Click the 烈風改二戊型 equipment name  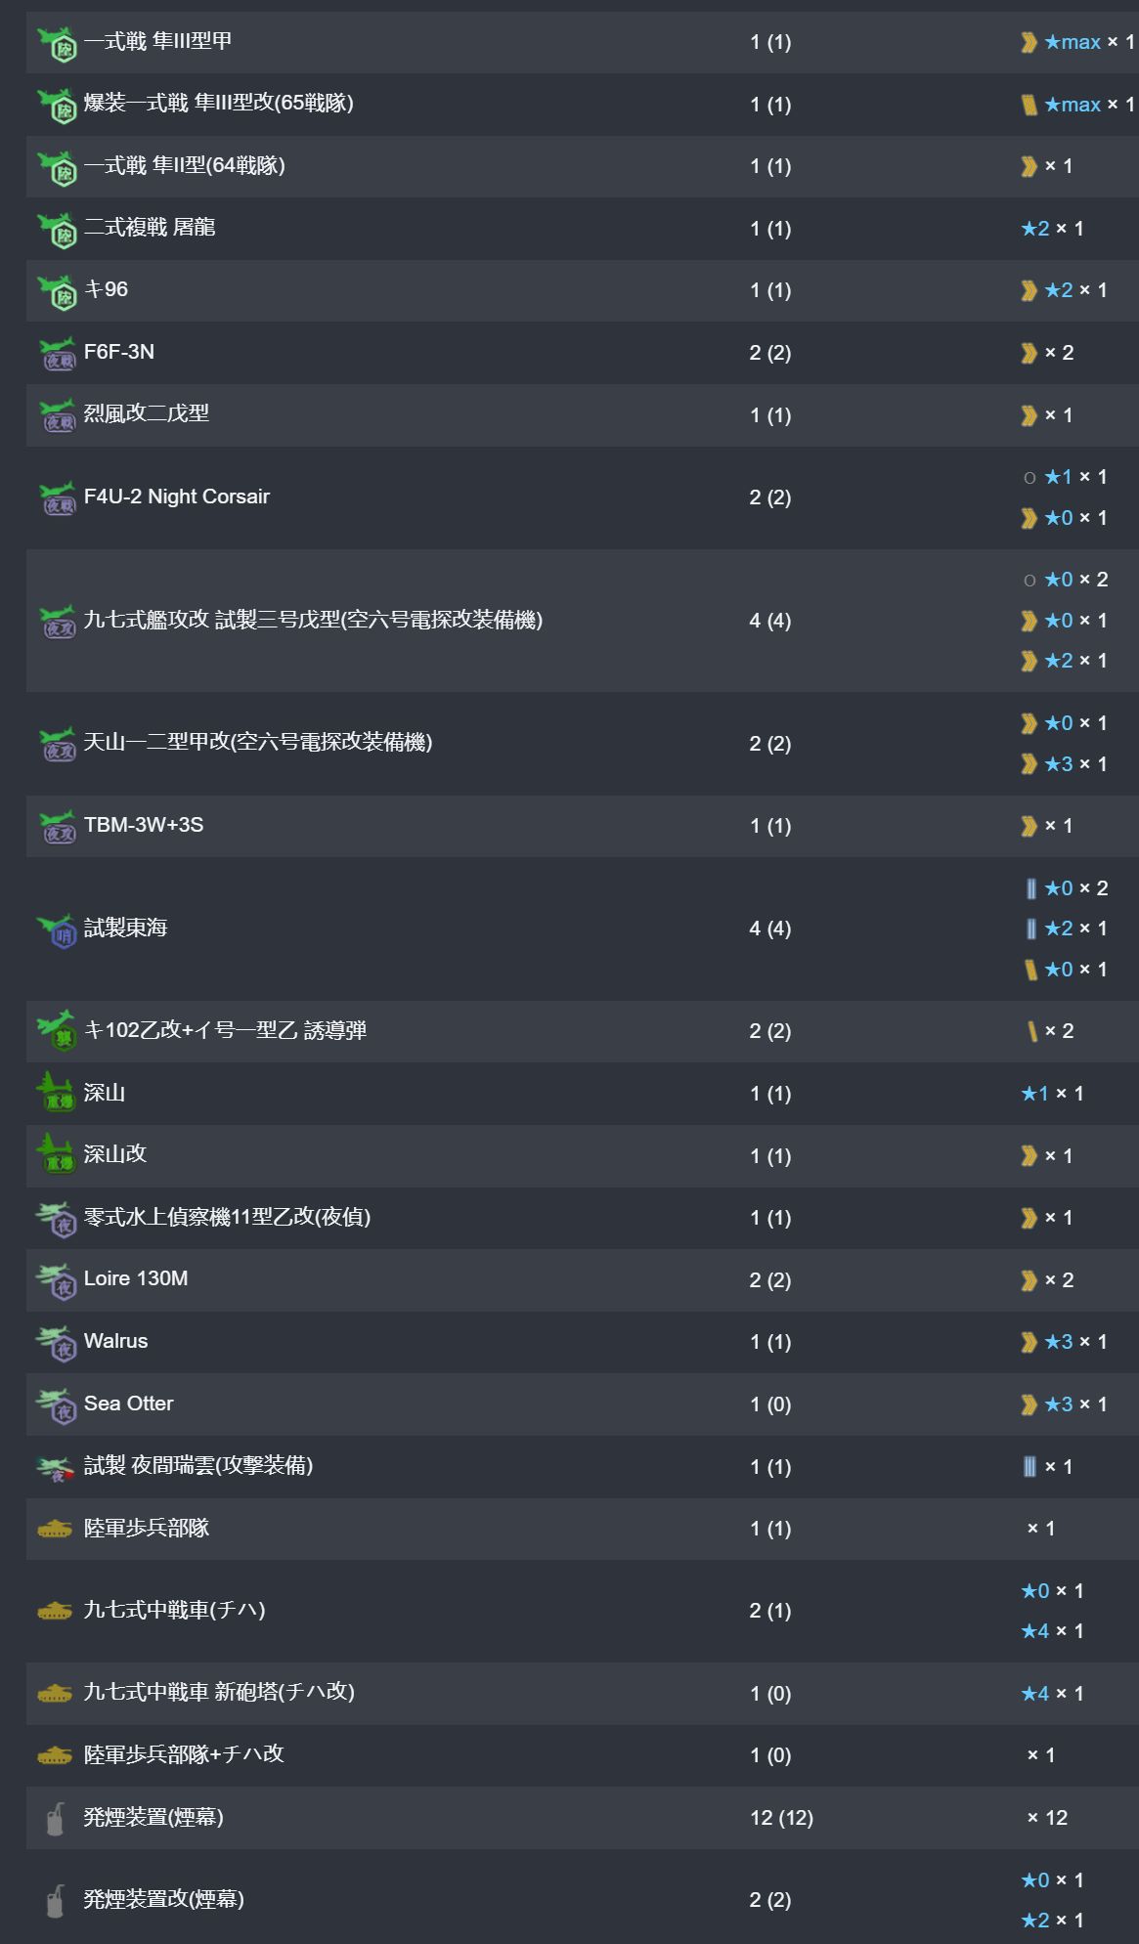[x=147, y=413]
